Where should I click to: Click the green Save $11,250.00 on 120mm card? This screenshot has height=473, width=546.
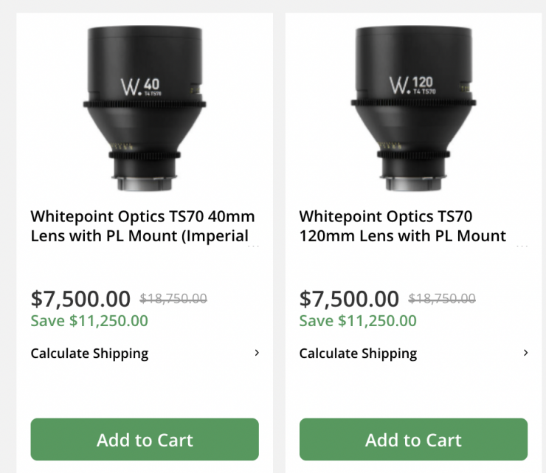coord(358,321)
